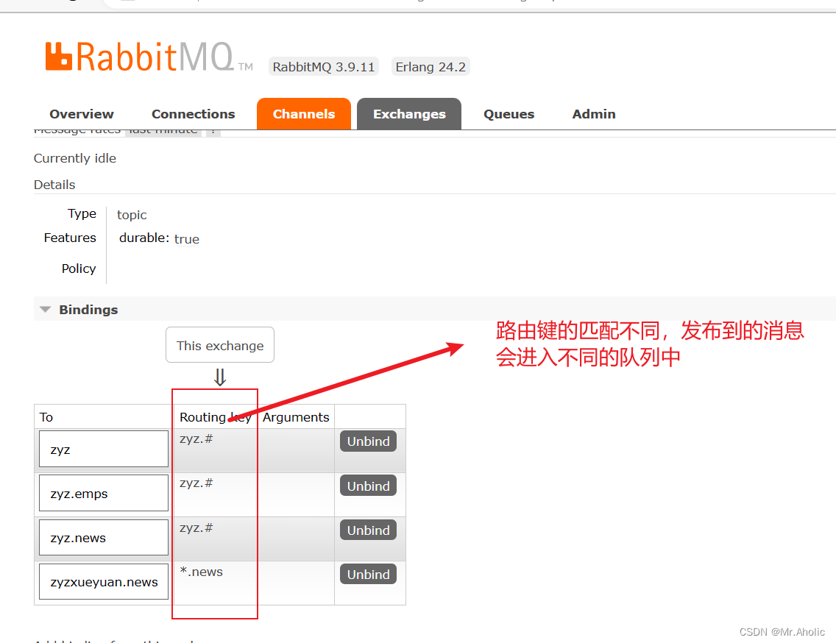The height and width of the screenshot is (643, 836).
Task: Unbind the zyz queue binding
Action: point(368,441)
